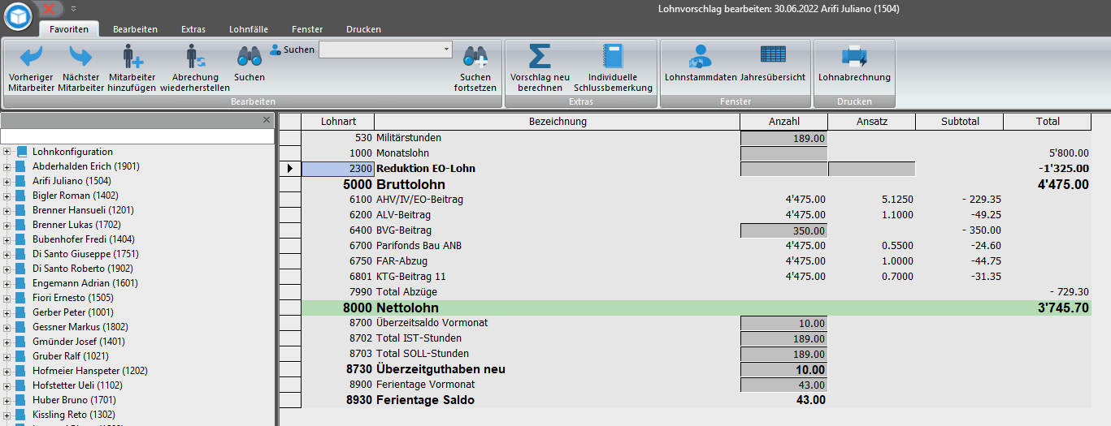Image resolution: width=1111 pixels, height=426 pixels.
Task: Select Huber Bruno (1701) in tree
Action: pyautogui.click(x=74, y=400)
